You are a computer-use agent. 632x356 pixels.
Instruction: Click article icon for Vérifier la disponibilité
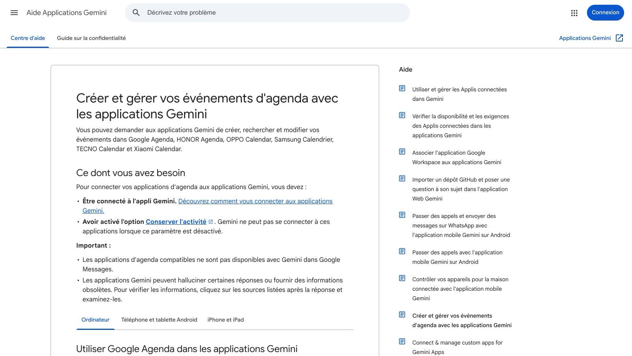(402, 115)
